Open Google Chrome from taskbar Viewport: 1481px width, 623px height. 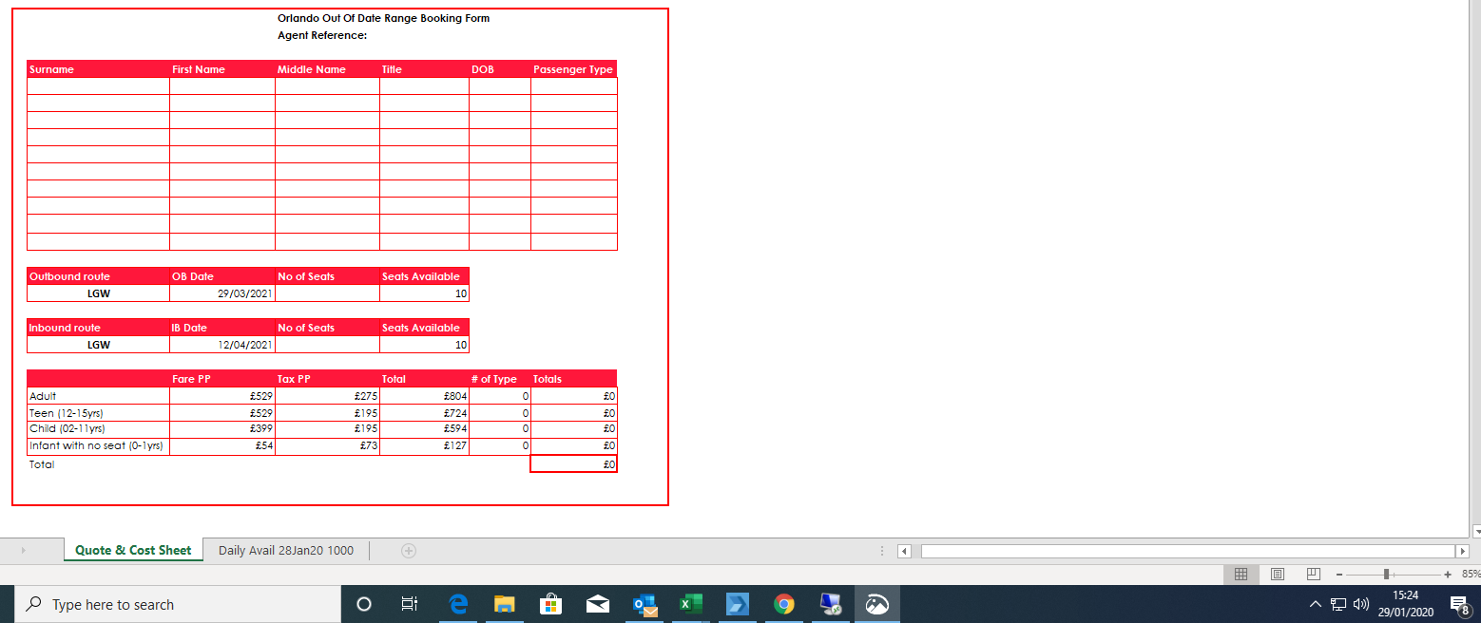pos(784,604)
